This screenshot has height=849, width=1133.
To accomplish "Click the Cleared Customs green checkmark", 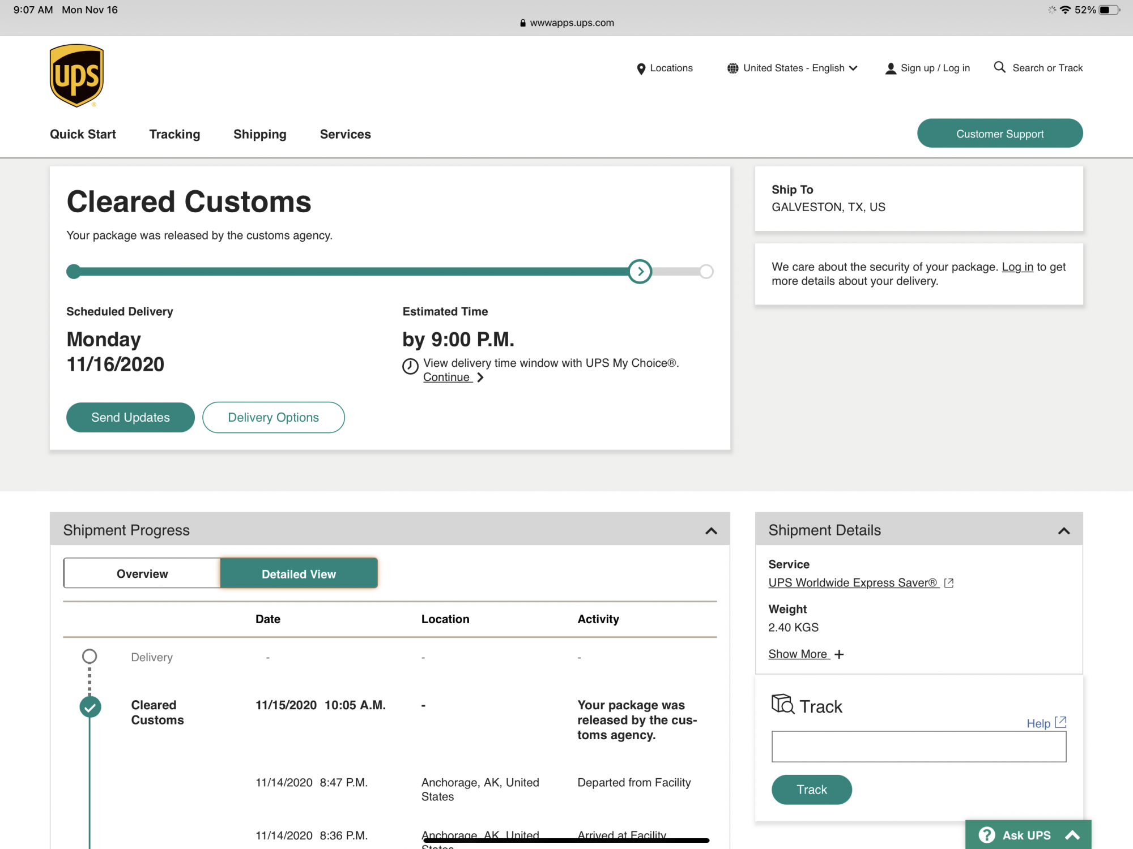I will [x=90, y=707].
